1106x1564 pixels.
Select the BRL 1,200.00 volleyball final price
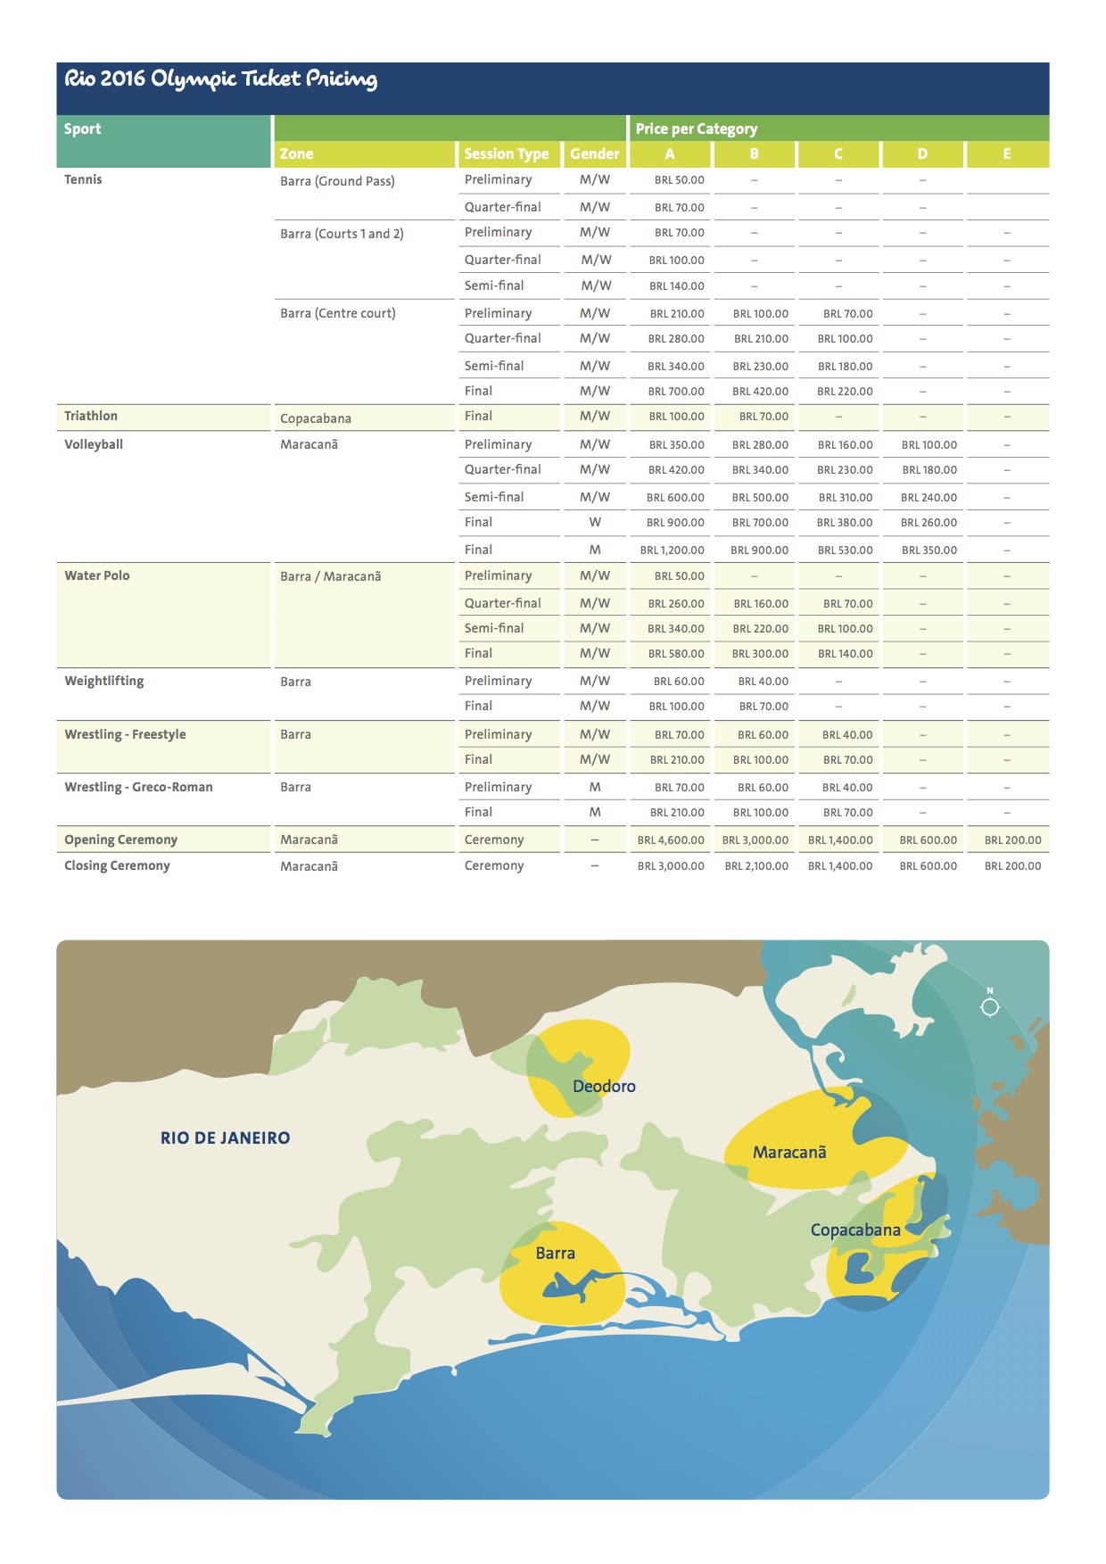pos(672,550)
